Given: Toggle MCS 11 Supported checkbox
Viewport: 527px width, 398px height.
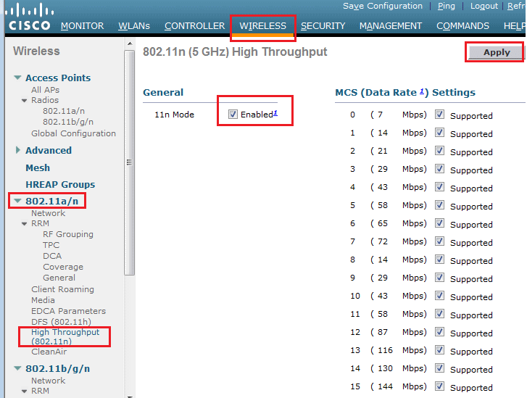Looking at the screenshot, I should [x=439, y=314].
